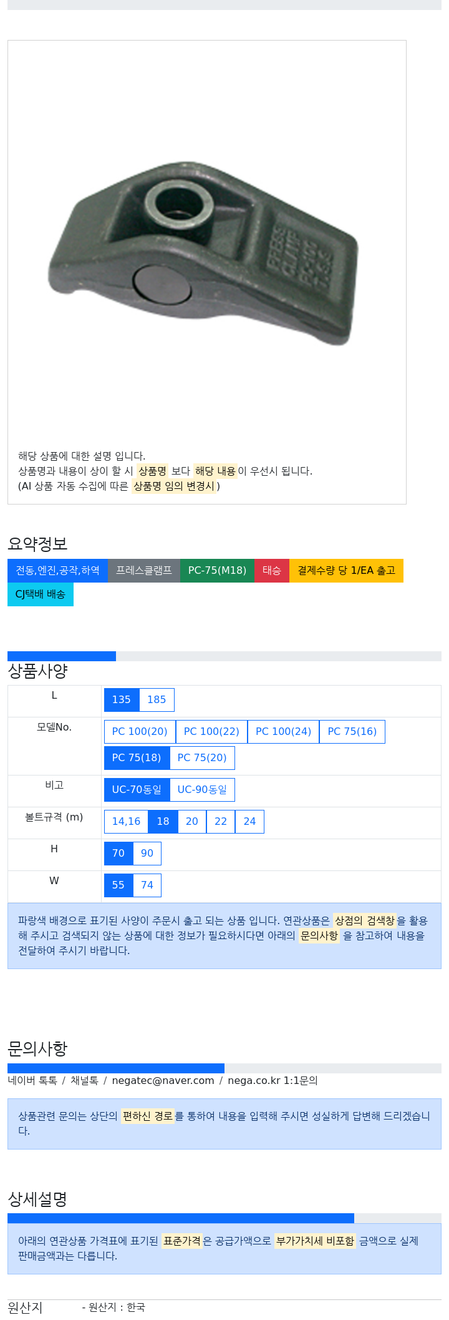Select model PC 75(16)
Viewport: 449px width, 1320px height.
[352, 732]
